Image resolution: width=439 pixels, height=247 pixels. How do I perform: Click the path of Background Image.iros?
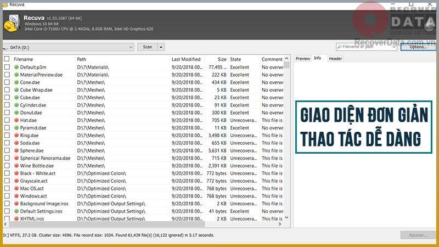[x=111, y=203]
